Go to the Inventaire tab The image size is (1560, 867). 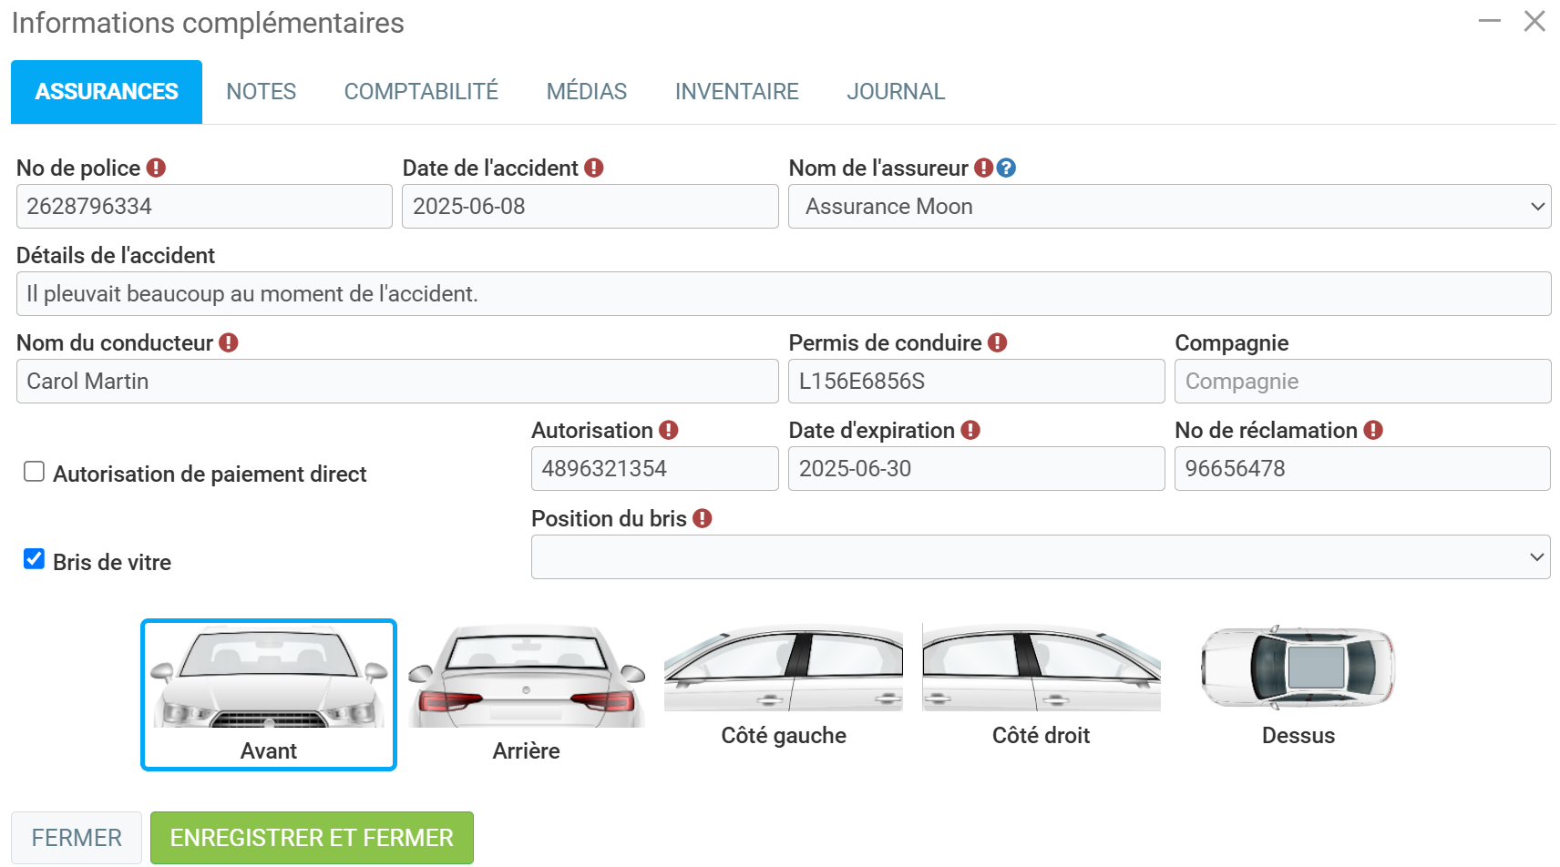(736, 92)
